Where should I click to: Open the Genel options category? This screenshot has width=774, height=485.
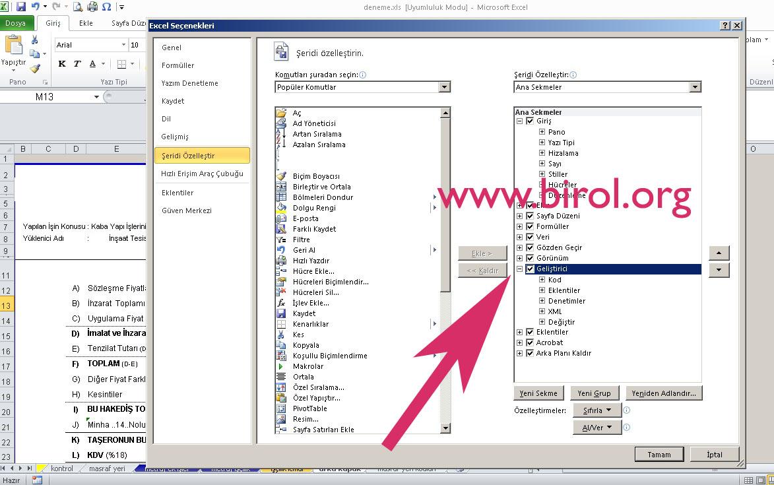172,48
